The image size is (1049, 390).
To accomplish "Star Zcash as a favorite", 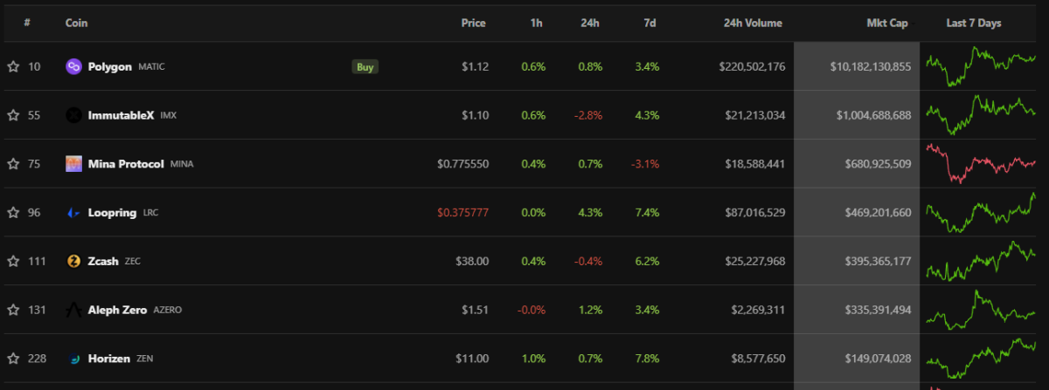I will pos(13,261).
